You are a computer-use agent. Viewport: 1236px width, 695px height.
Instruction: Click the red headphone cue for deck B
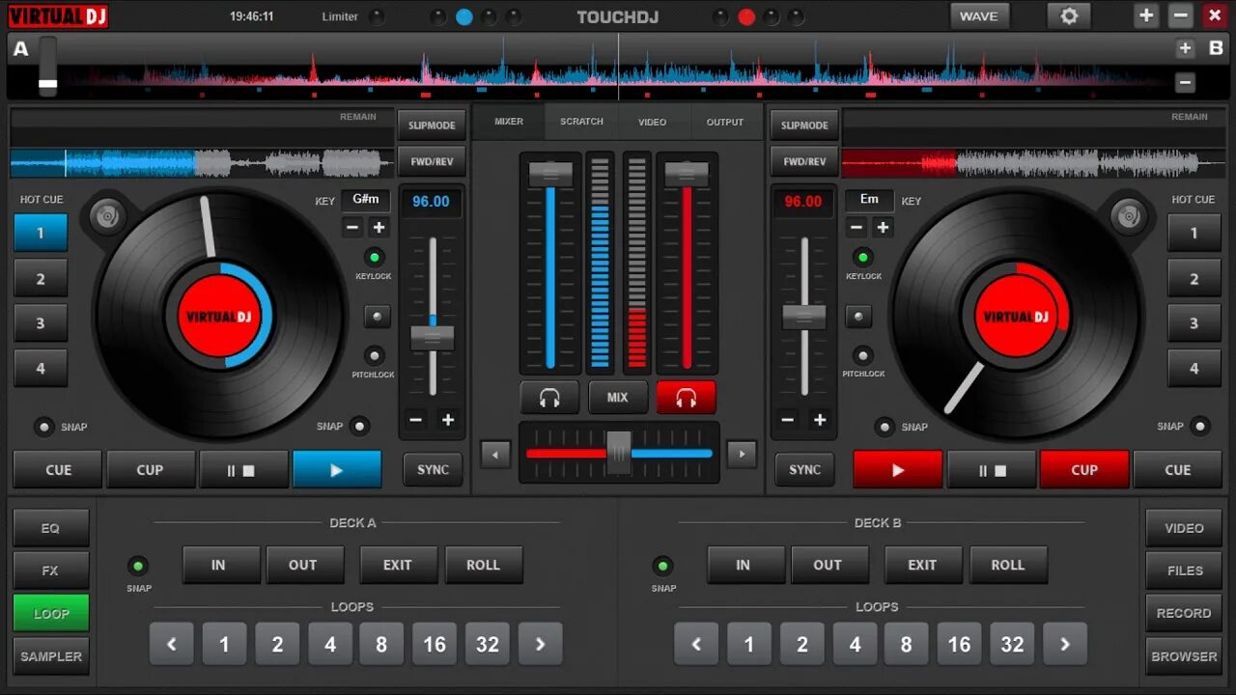point(686,397)
